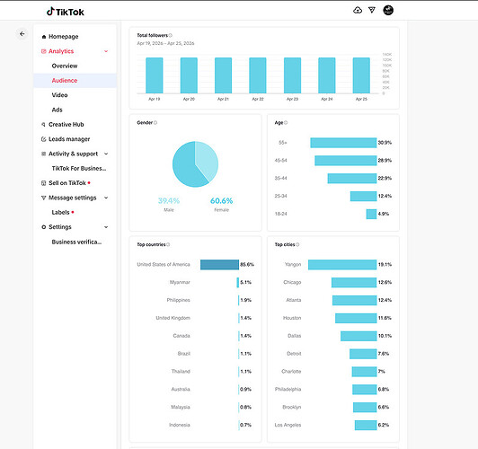
Task: Open the Video analytics page
Action: tap(59, 95)
